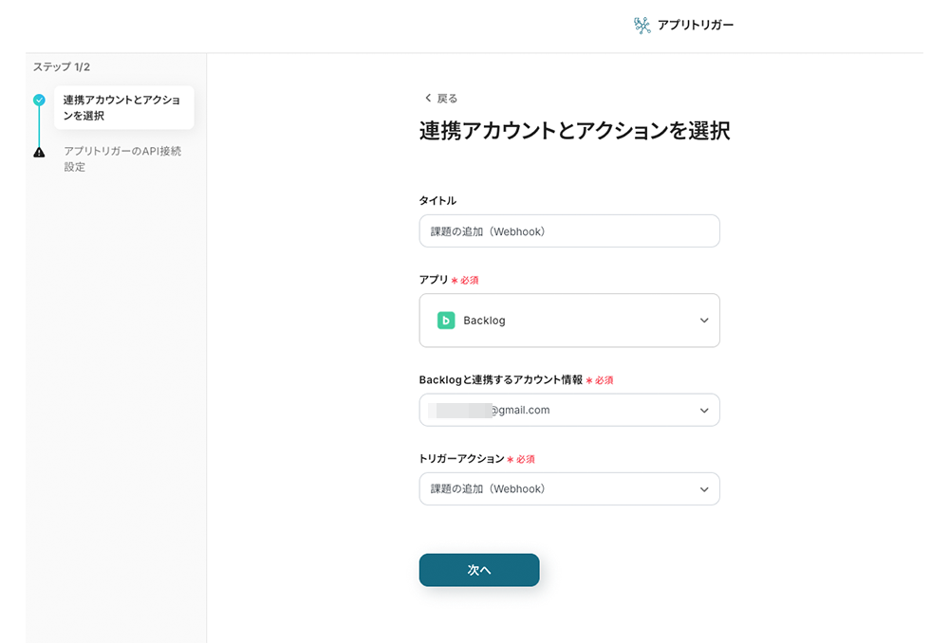The height and width of the screenshot is (643, 949).
Task: Click the Backlogと連携するアカウント情報 field label
Action: (500, 379)
